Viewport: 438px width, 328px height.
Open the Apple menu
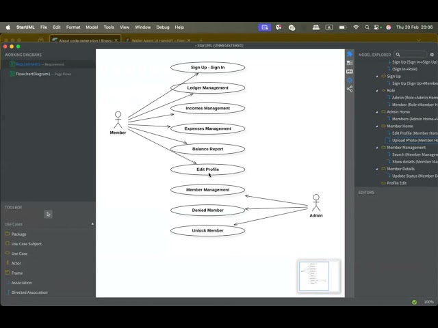click(8, 27)
